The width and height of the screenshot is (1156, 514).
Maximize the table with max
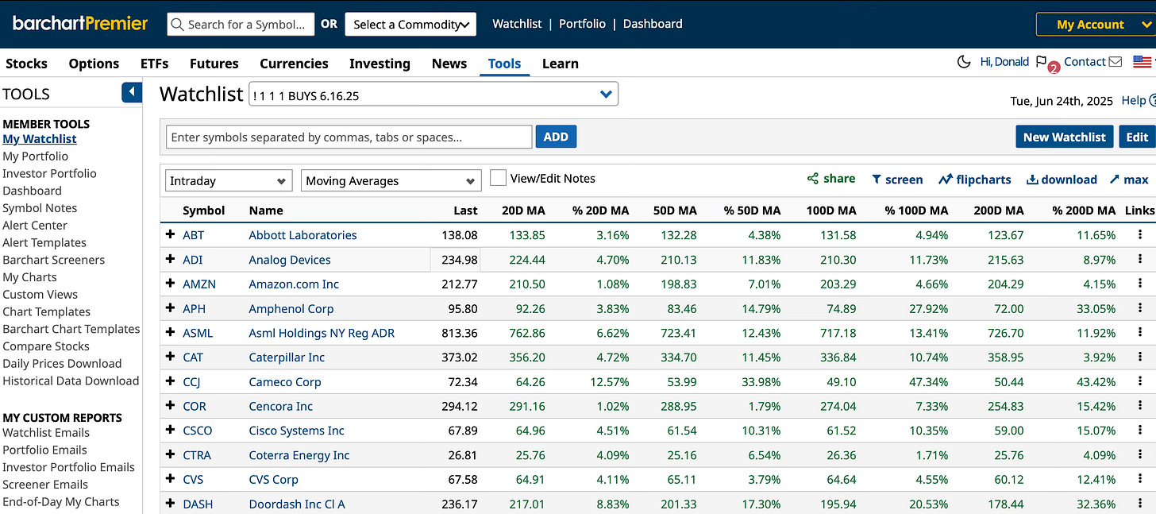click(1129, 180)
